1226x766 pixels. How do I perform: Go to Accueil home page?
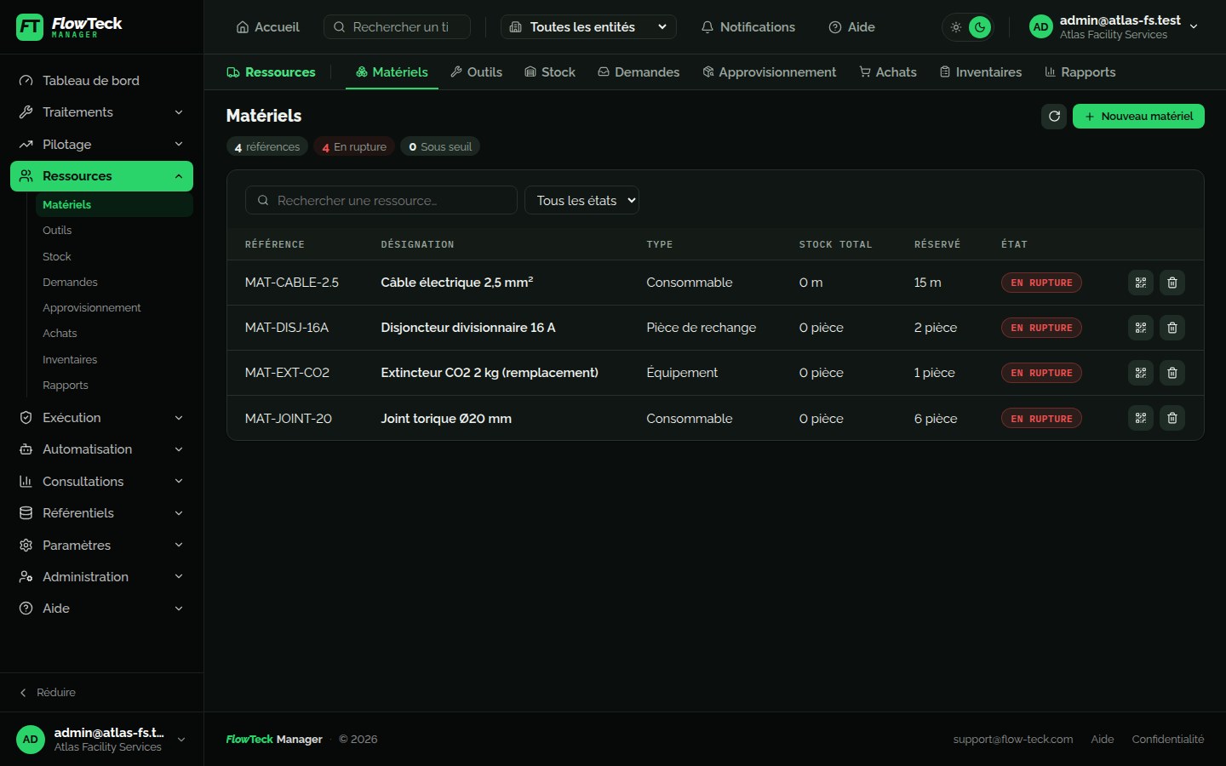(267, 27)
